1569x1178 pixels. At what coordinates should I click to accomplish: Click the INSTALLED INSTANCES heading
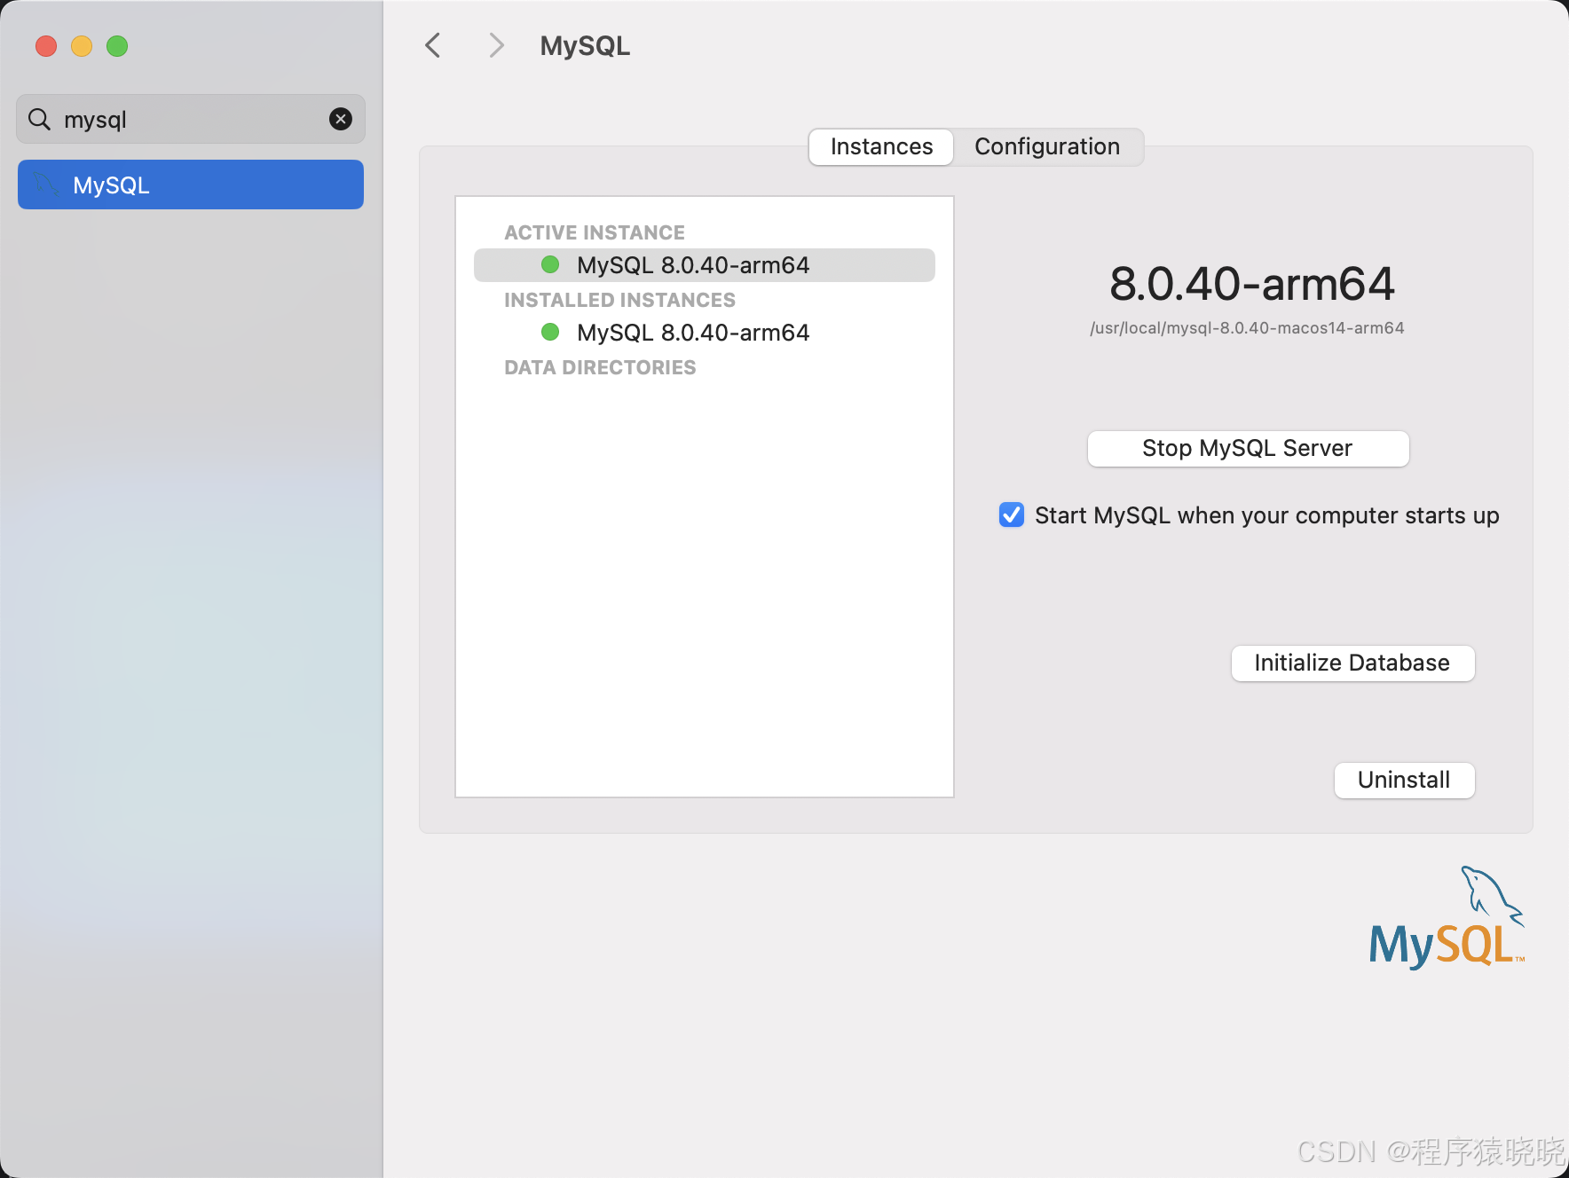619,300
